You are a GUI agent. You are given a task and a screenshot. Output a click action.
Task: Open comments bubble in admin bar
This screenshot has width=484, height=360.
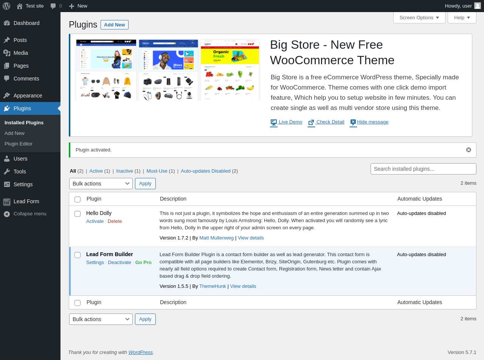53,6
